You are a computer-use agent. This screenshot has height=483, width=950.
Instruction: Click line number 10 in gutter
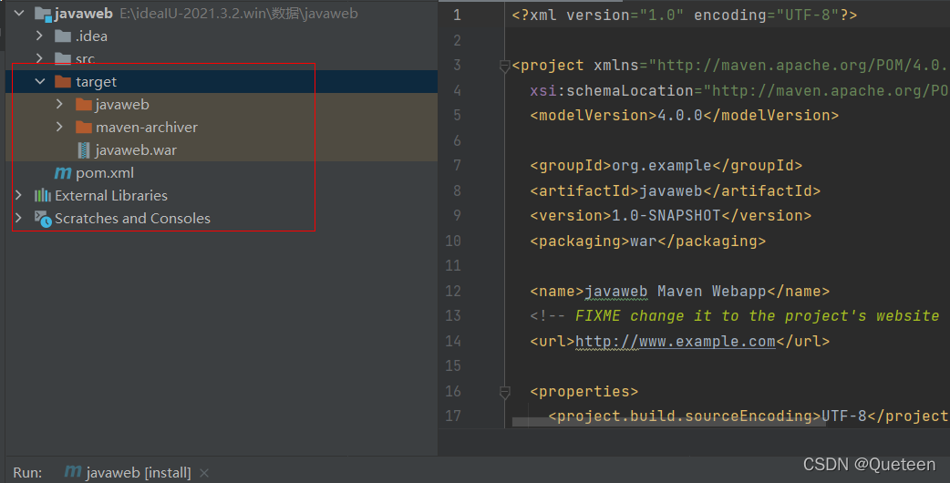(453, 241)
